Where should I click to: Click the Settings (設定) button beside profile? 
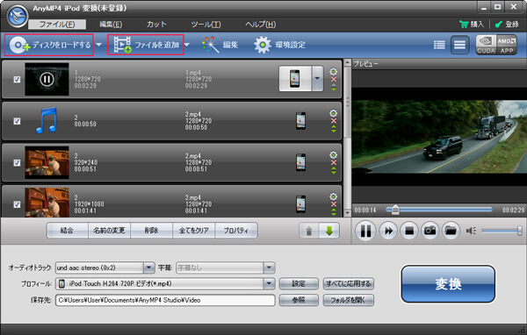pos(299,283)
